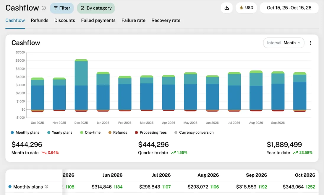The width and height of the screenshot is (324, 195).
Task: Click the Jun 2026 table column header
Action: pyautogui.click(x=113, y=175)
